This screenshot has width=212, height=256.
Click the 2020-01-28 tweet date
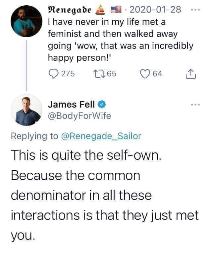point(155,10)
